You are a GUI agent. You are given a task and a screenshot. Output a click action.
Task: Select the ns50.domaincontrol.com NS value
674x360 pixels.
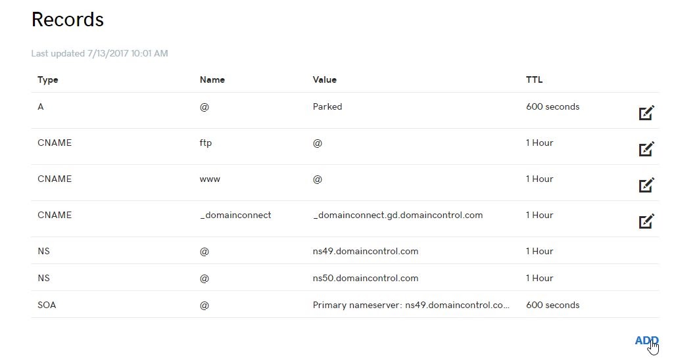tap(365, 278)
